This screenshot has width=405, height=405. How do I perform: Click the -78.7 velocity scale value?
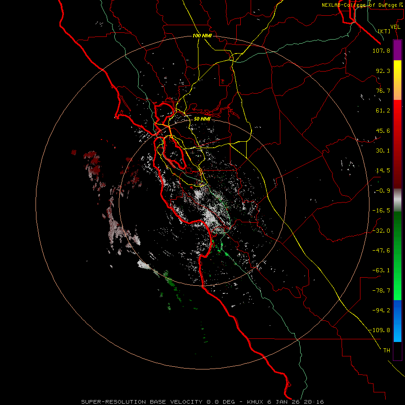point(381,291)
